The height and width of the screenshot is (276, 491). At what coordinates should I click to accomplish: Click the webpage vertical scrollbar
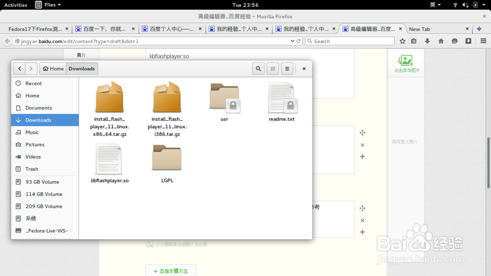click(x=488, y=163)
